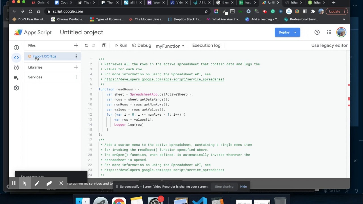Add a new file with Files plus
363x204 pixels.
coord(76,45)
